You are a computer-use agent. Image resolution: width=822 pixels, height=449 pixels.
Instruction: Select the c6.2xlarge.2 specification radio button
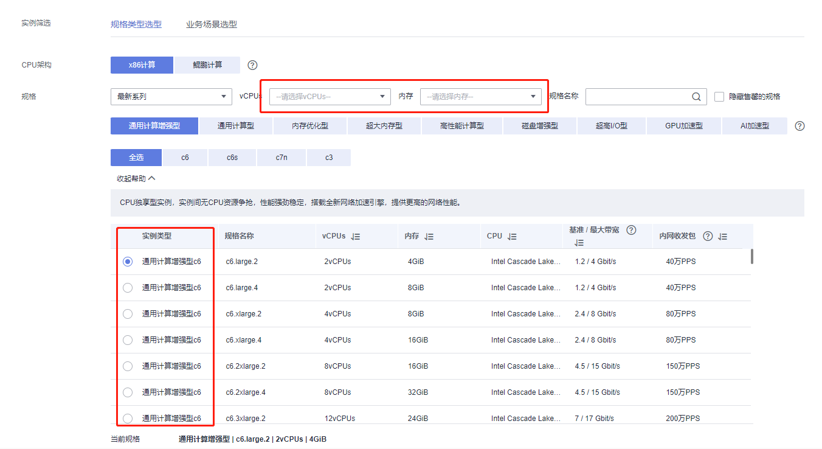[127, 366]
